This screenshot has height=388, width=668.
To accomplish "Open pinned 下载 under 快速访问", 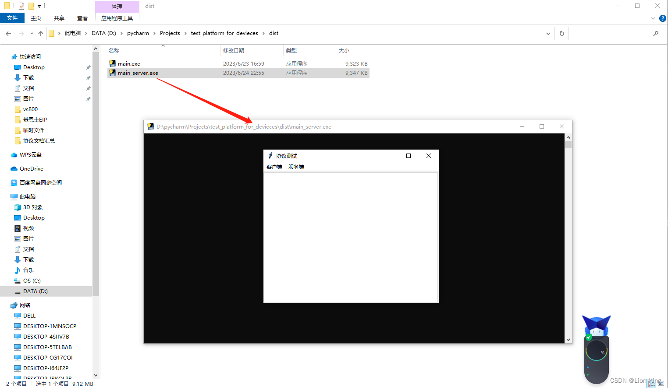I will point(28,78).
